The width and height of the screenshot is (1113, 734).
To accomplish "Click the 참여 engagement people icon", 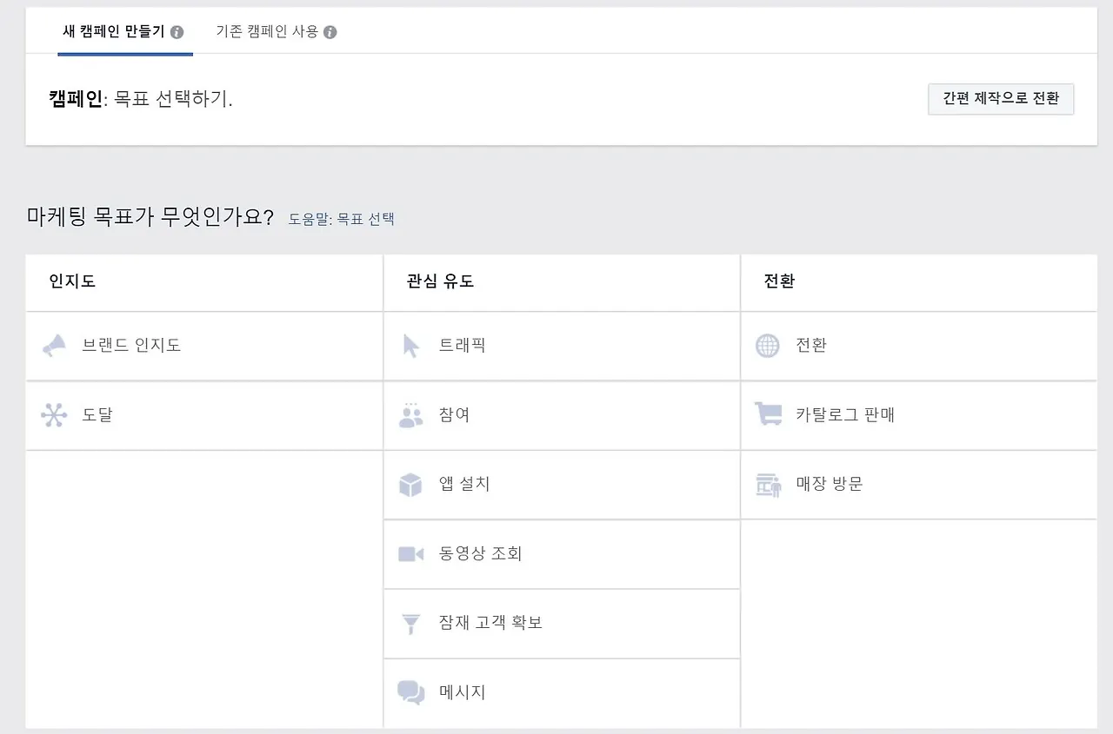I will [410, 414].
